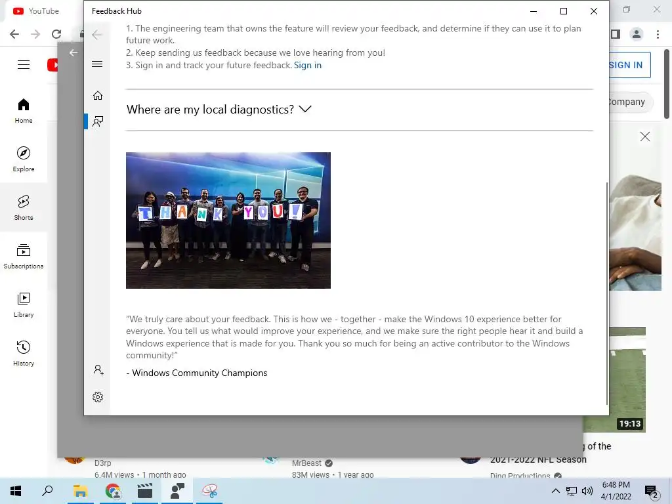
Task: Switch to Chrome from the taskbar
Action: point(113,491)
